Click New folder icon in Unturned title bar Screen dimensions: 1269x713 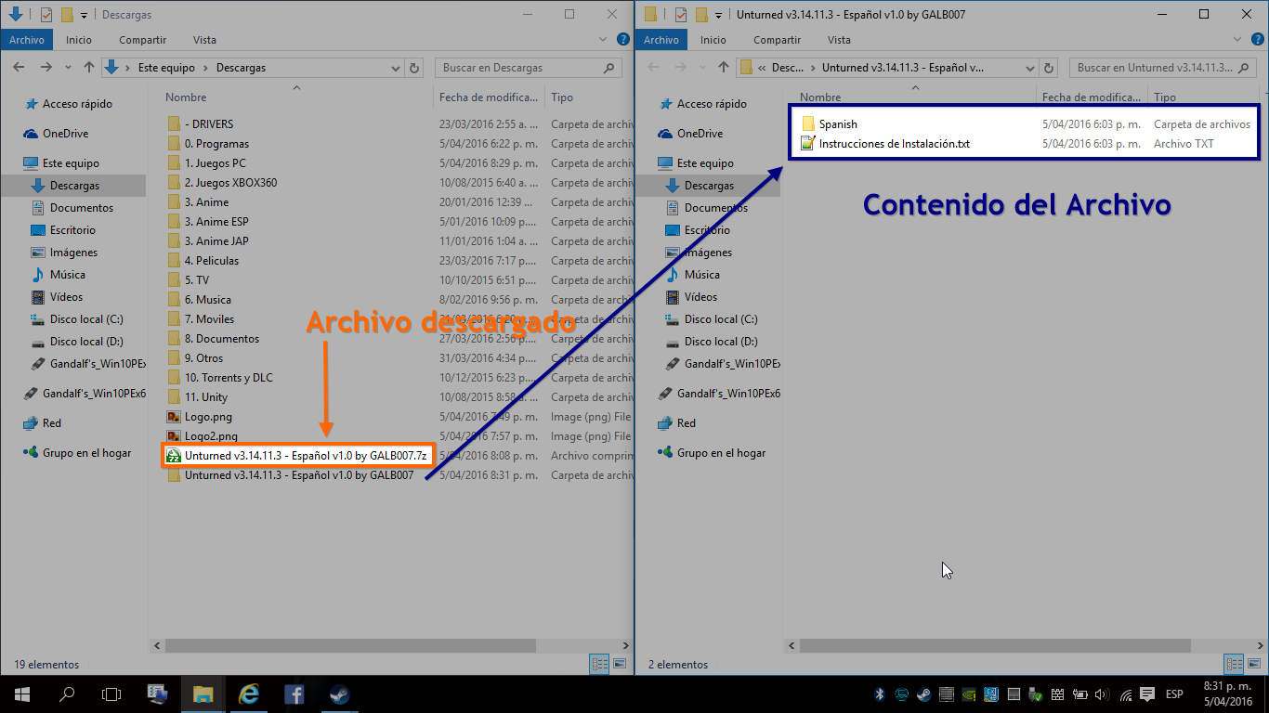pos(701,15)
